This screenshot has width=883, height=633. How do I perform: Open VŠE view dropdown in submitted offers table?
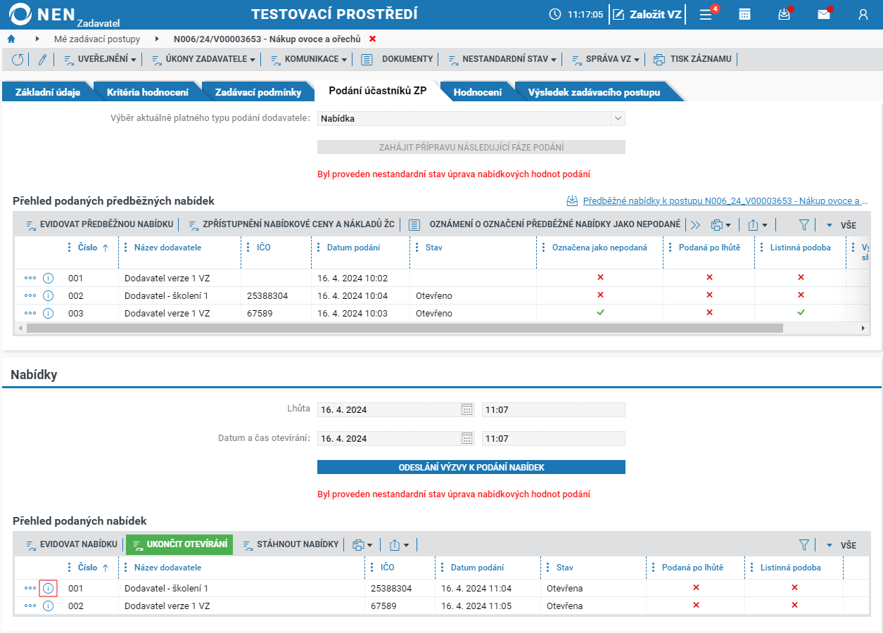pyautogui.click(x=841, y=545)
